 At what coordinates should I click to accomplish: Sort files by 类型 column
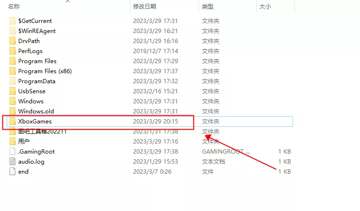point(208,7)
